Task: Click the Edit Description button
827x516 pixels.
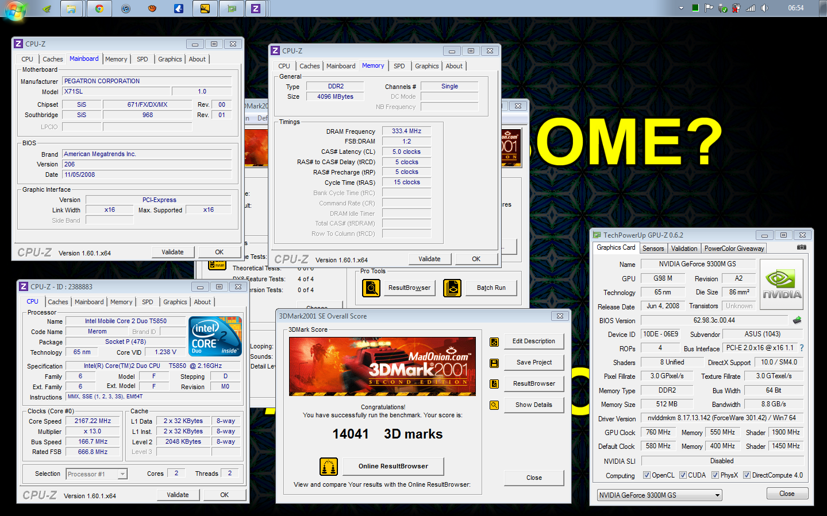Action: coord(534,341)
